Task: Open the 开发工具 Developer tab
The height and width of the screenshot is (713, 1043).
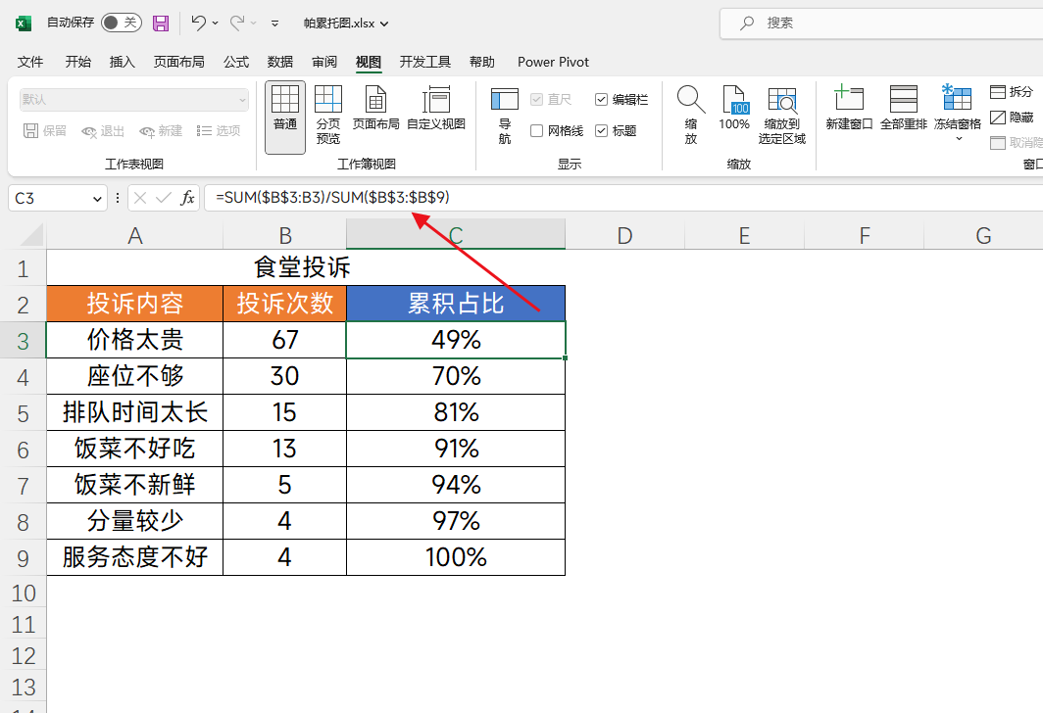Action: pyautogui.click(x=425, y=62)
